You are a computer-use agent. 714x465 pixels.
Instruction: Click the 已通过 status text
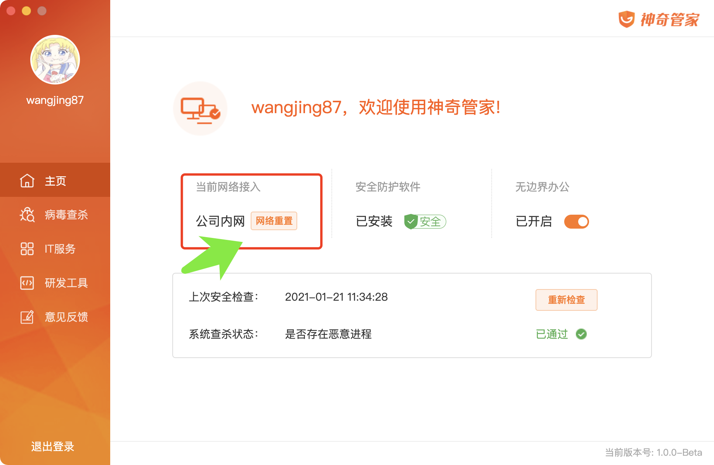pyautogui.click(x=551, y=334)
